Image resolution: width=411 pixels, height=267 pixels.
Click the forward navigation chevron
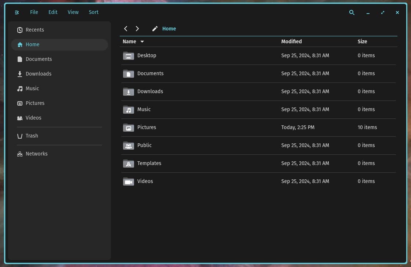coord(137,28)
